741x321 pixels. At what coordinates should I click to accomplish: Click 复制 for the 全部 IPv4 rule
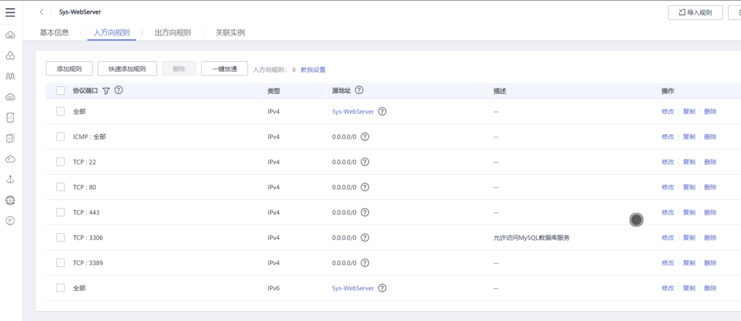(x=689, y=112)
